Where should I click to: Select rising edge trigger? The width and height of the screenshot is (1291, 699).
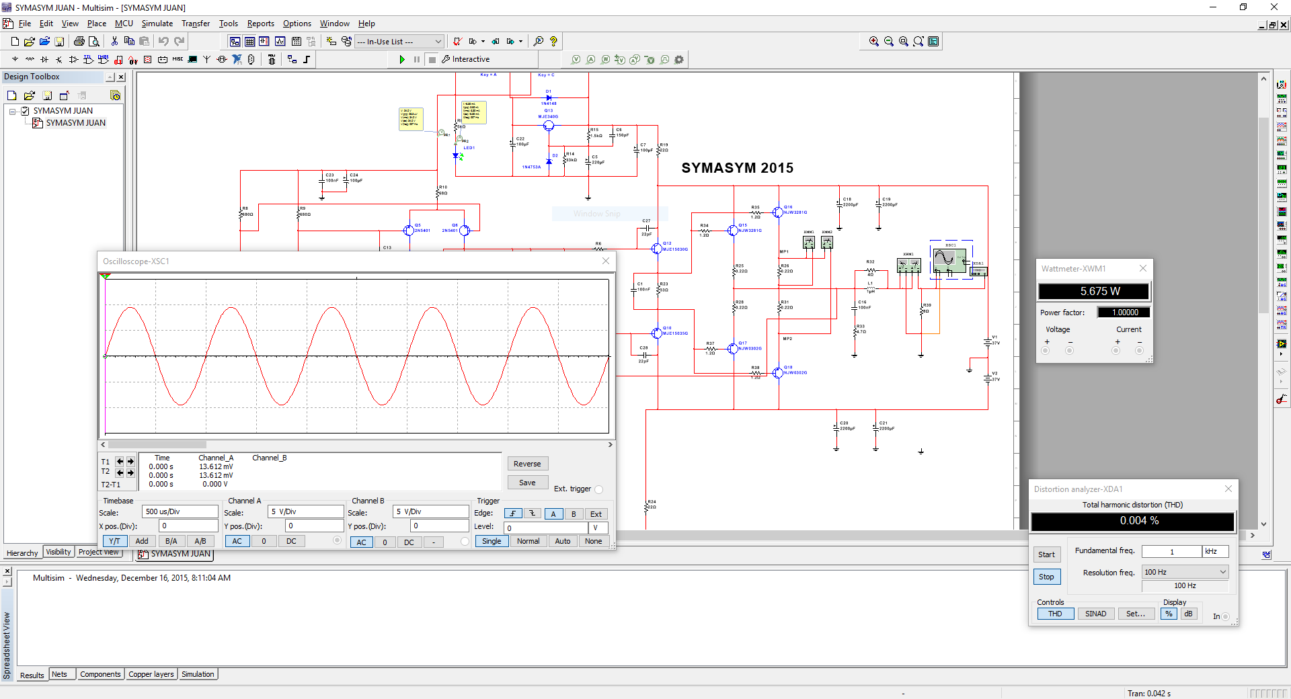click(513, 513)
